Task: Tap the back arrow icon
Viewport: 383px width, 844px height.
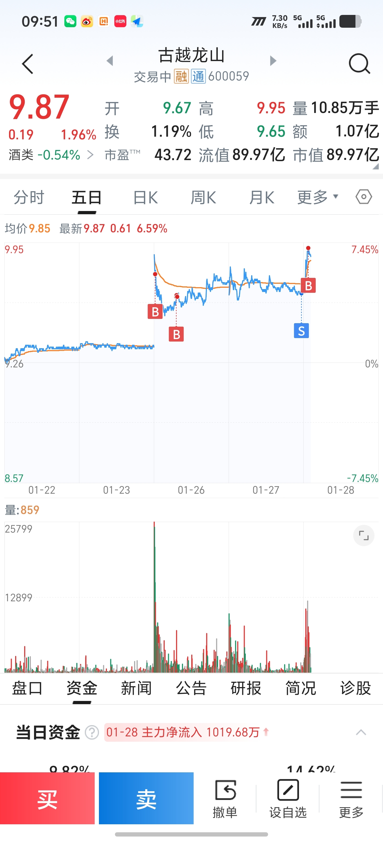Action: pos(28,64)
